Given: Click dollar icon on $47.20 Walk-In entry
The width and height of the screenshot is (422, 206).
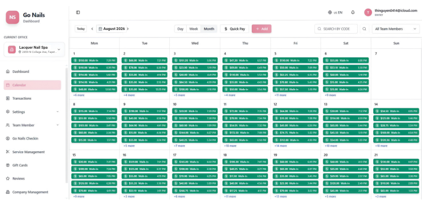Looking at the screenshot, I should point(226,60).
